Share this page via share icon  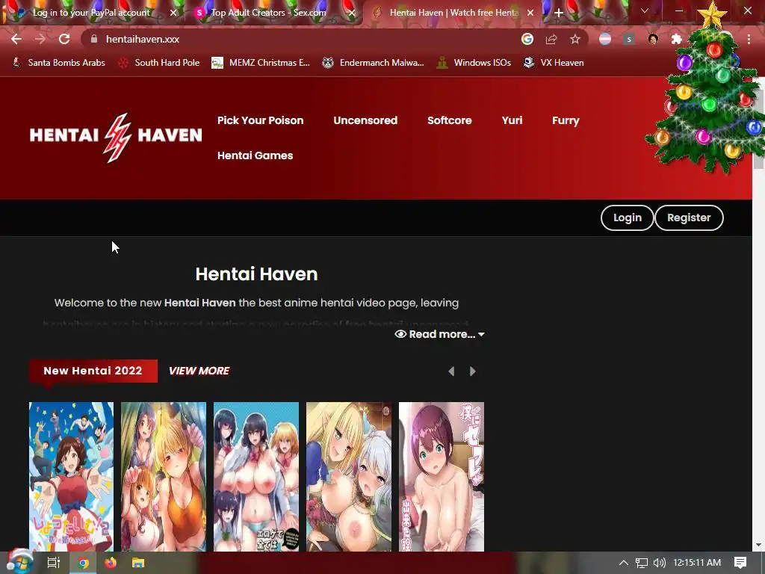click(x=551, y=39)
